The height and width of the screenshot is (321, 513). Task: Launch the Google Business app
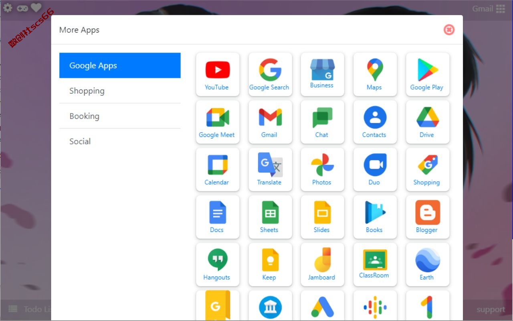coord(323,75)
